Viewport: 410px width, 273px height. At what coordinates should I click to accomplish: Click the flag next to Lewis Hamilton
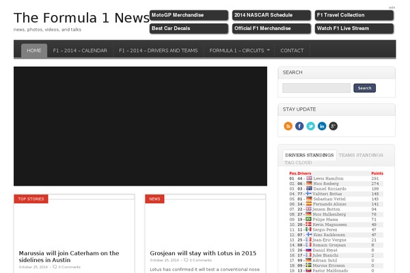point(309,178)
